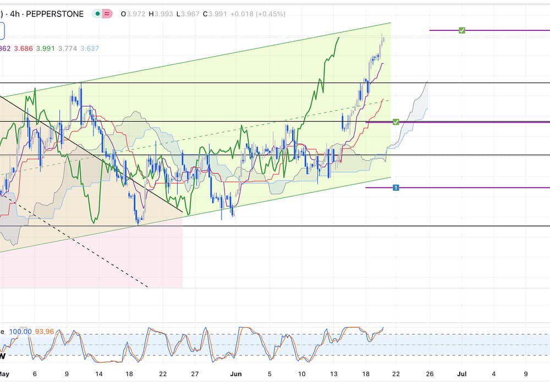Click the orange oscillator value 93.96
Viewport: 550px width, 385px height.
tap(45, 332)
